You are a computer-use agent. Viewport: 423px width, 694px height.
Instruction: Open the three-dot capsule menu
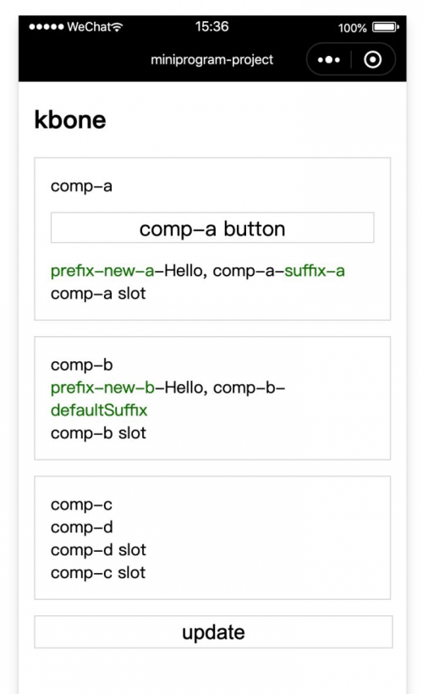pyautogui.click(x=329, y=59)
